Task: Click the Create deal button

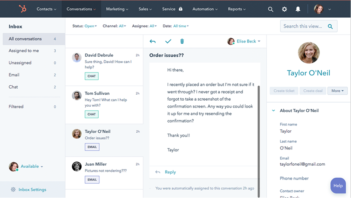Action: pos(313,91)
